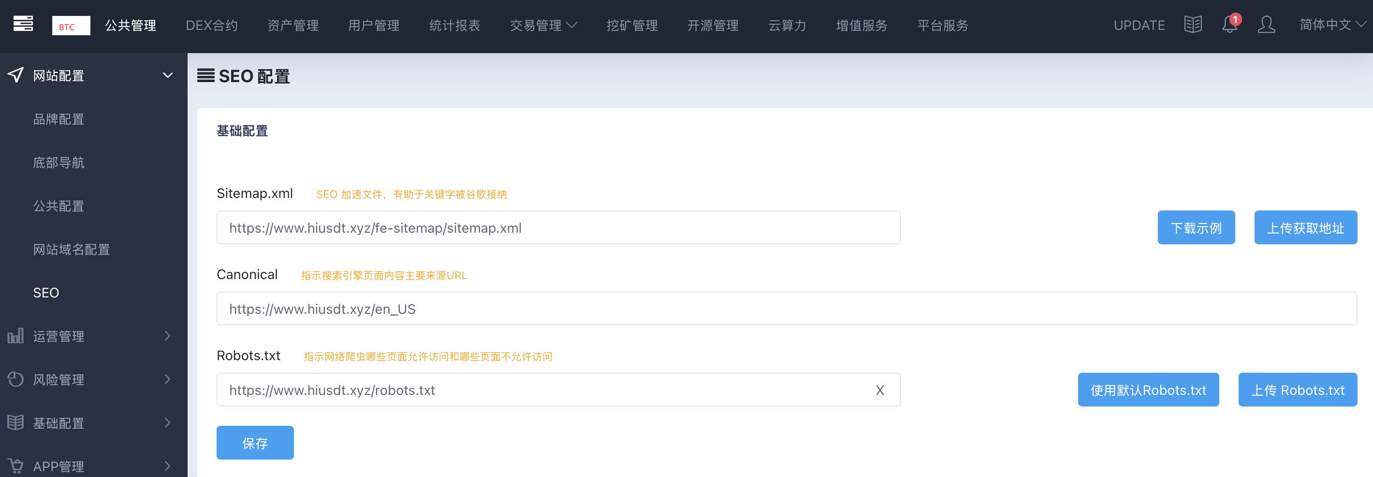Click the APP管理 cart icon
Image resolution: width=1373 pixels, height=477 pixels.
click(x=15, y=466)
